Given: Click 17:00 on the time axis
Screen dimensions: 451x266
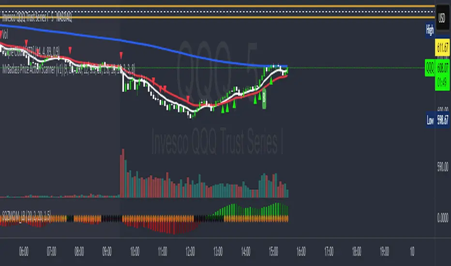Looking at the screenshot, I should (x=329, y=251).
